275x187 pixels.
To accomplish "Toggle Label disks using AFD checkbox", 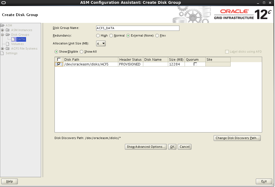I will pos(227,52).
